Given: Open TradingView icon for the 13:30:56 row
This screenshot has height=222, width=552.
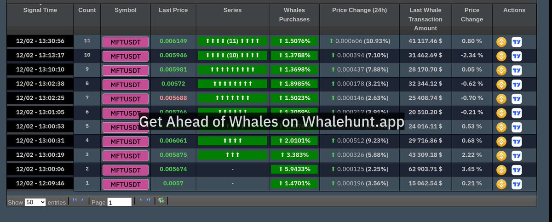Looking at the screenshot, I should (x=517, y=42).
